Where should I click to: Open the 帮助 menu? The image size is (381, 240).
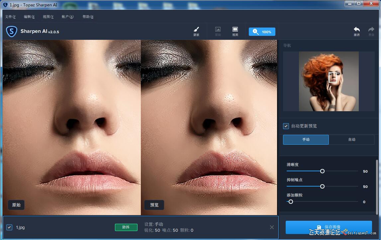(x=88, y=17)
